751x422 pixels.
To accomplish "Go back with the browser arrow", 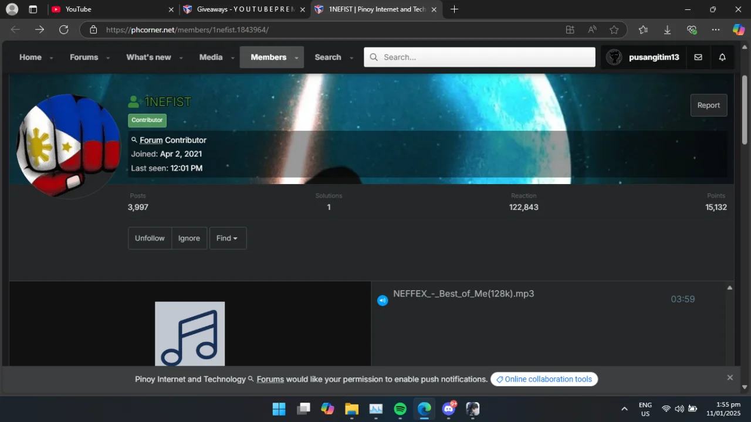I will (15, 29).
